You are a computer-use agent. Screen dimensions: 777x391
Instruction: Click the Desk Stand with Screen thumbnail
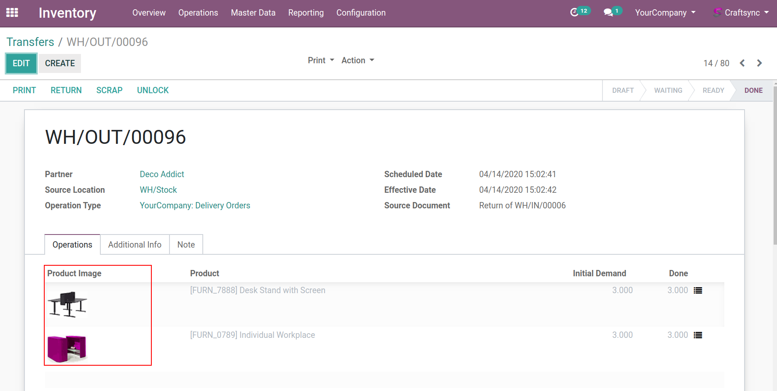click(x=67, y=304)
